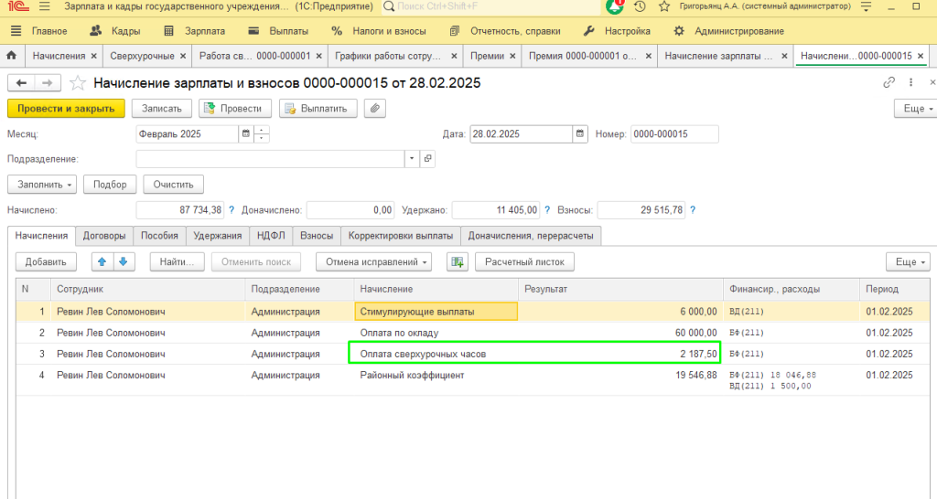This screenshot has height=499, width=937.
Task: Switch to the НДФЛ tab
Action: pos(271,236)
